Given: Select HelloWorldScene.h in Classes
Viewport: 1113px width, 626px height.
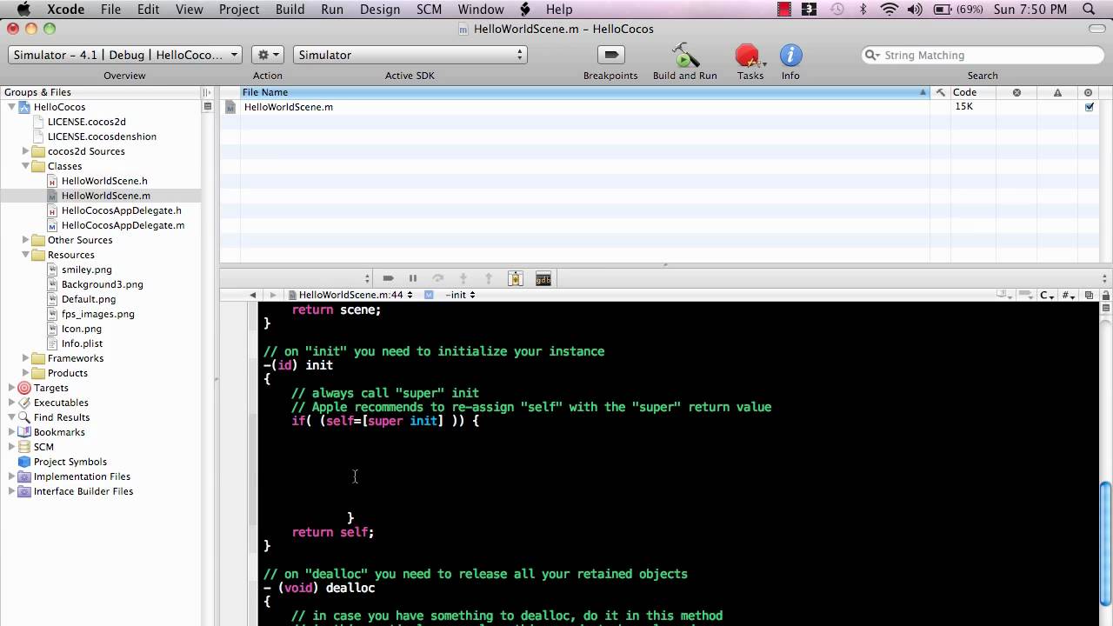Looking at the screenshot, I should pyautogui.click(x=104, y=181).
